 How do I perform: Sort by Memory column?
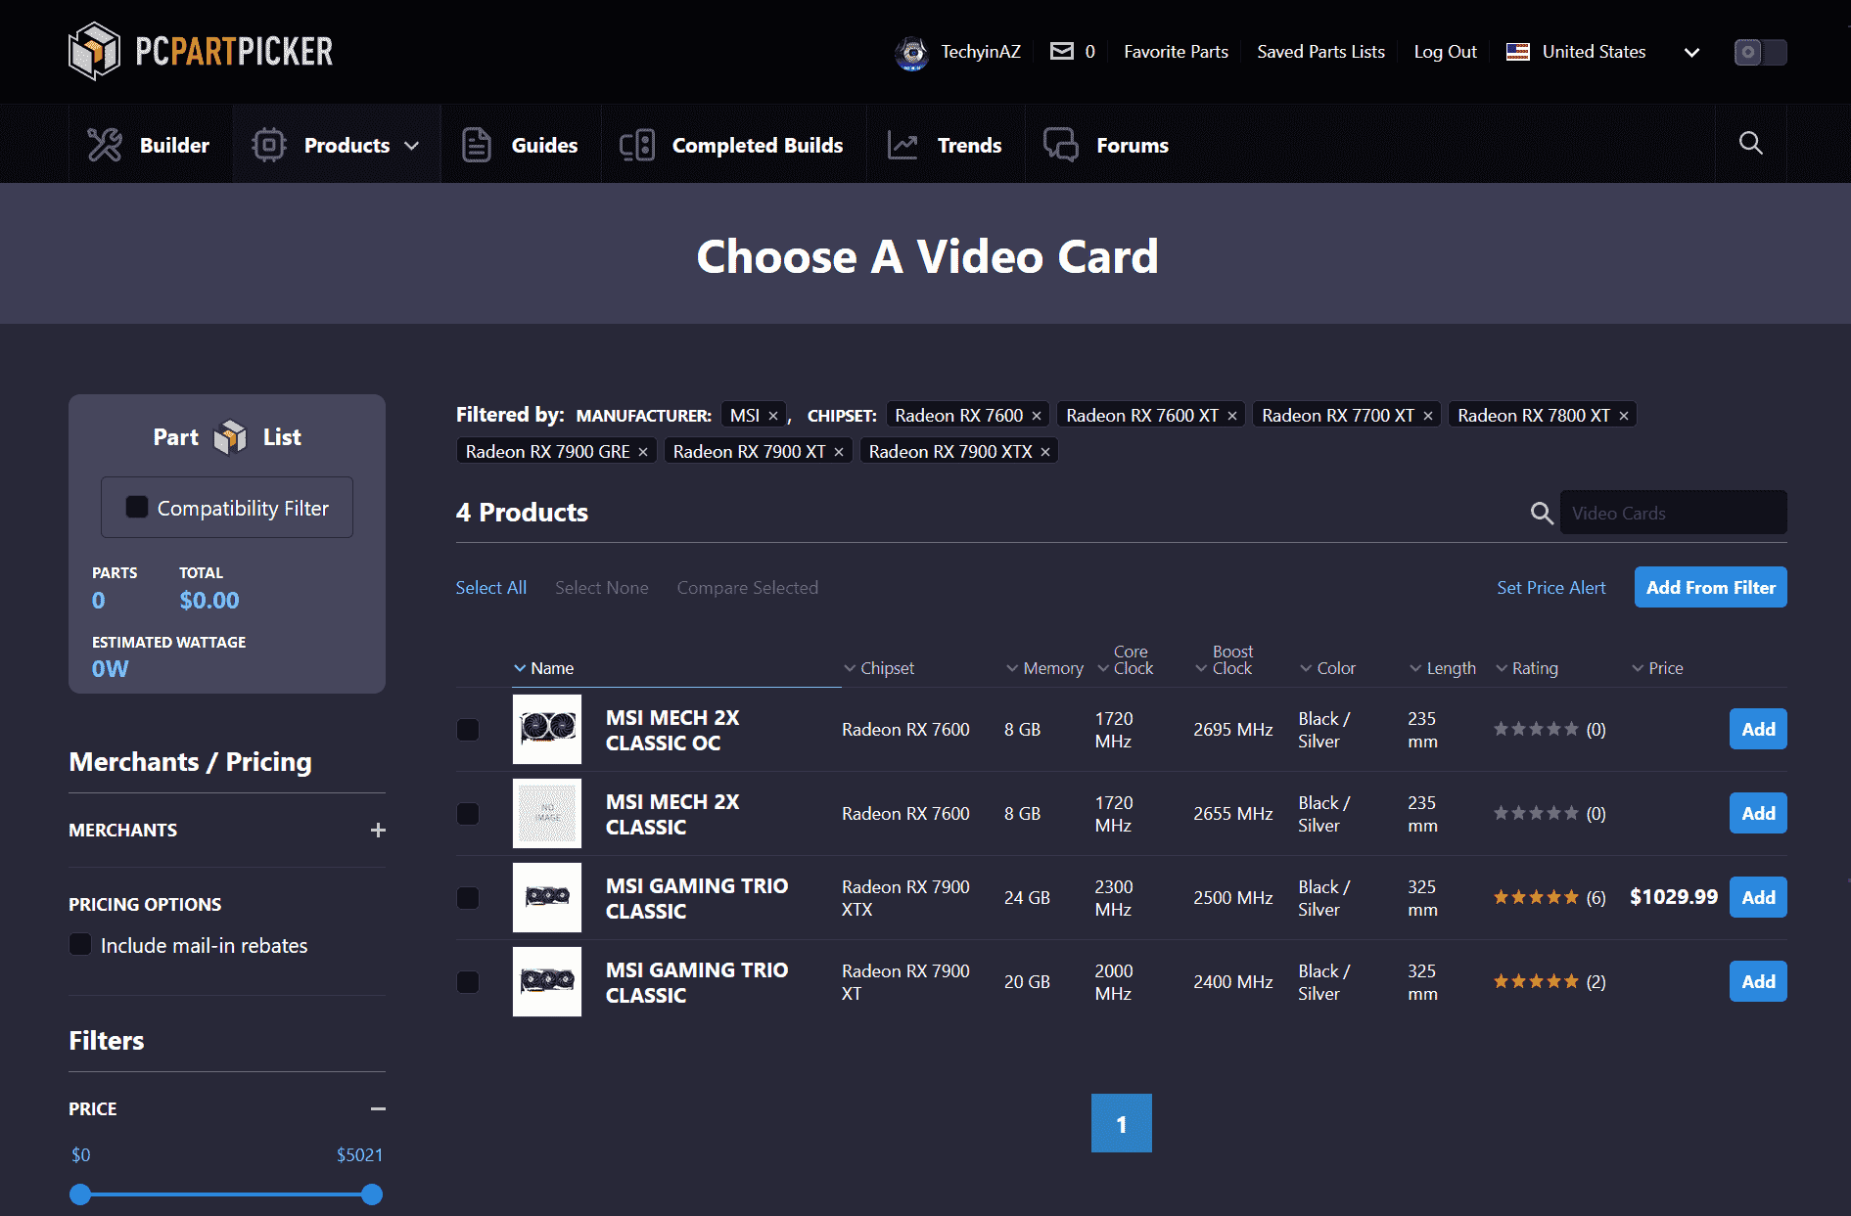tap(1044, 668)
